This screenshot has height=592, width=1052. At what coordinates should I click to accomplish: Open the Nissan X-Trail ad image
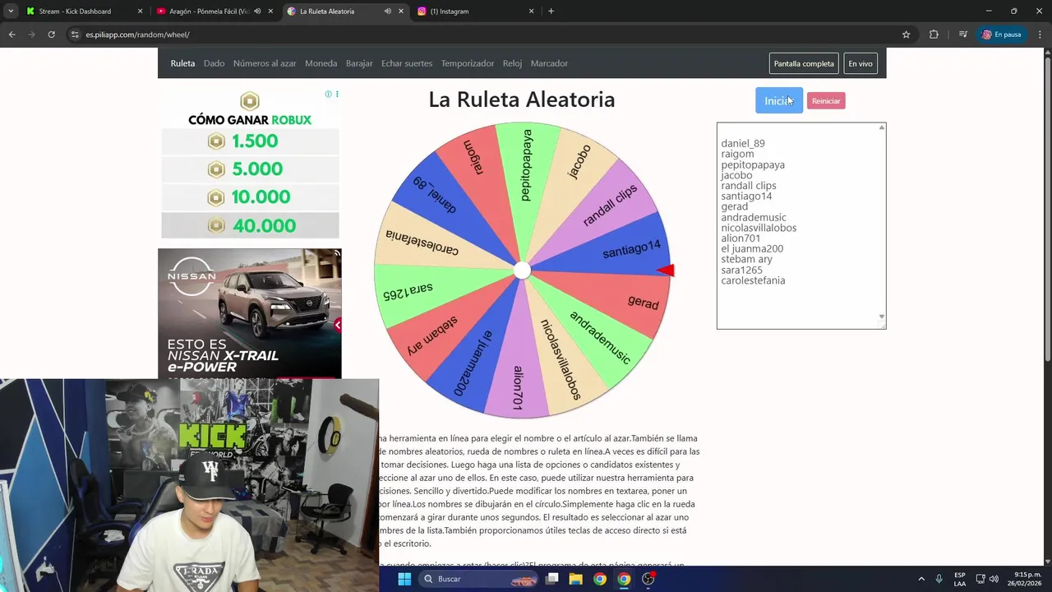click(250, 313)
